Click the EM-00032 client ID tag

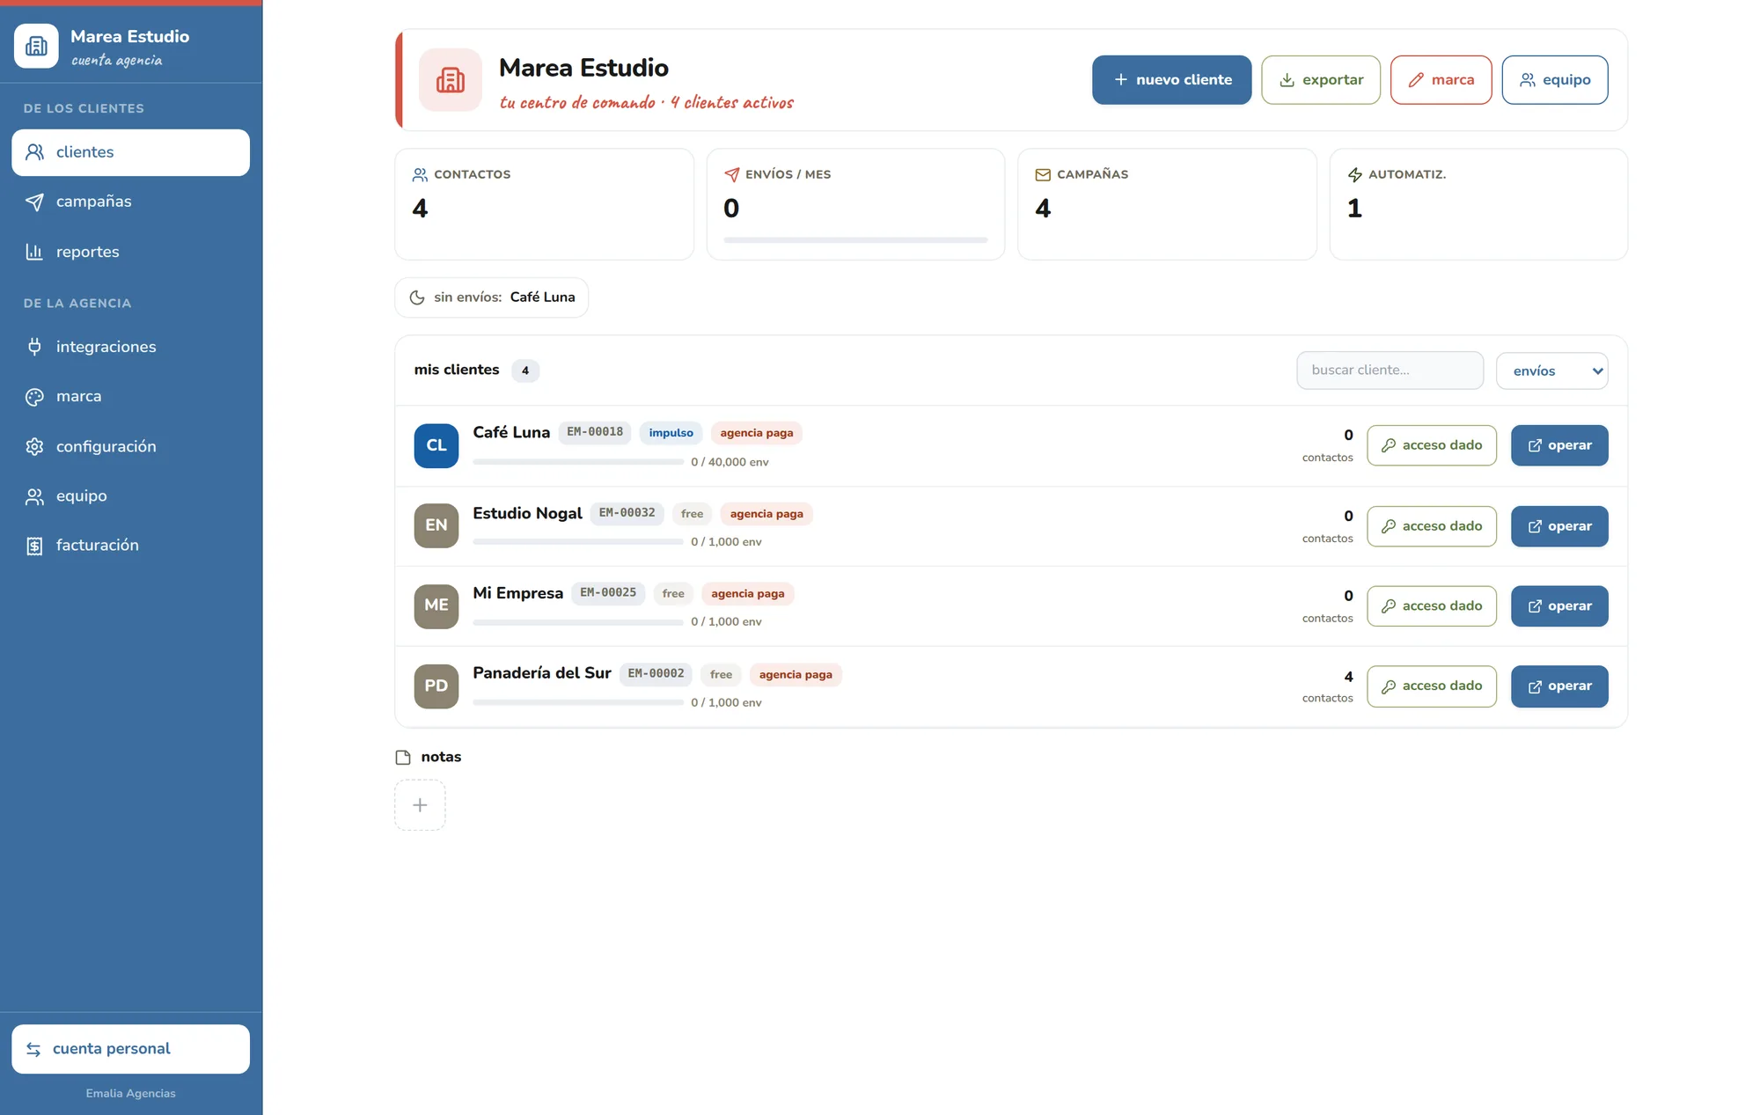[627, 513]
